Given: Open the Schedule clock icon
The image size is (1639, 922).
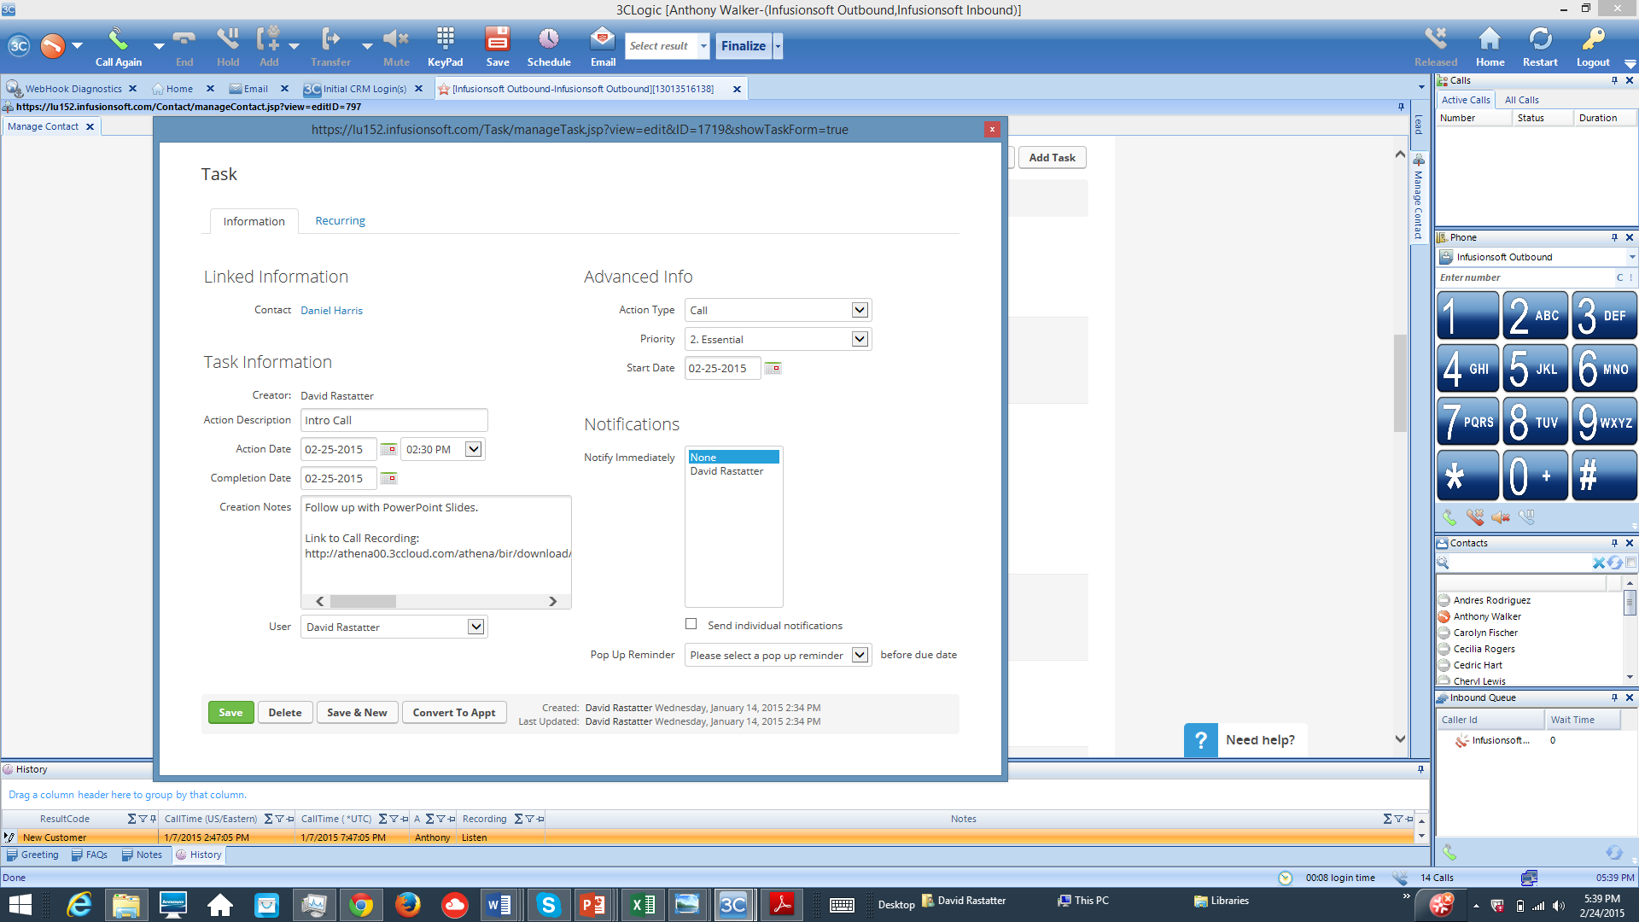Looking at the screenshot, I should (548, 39).
